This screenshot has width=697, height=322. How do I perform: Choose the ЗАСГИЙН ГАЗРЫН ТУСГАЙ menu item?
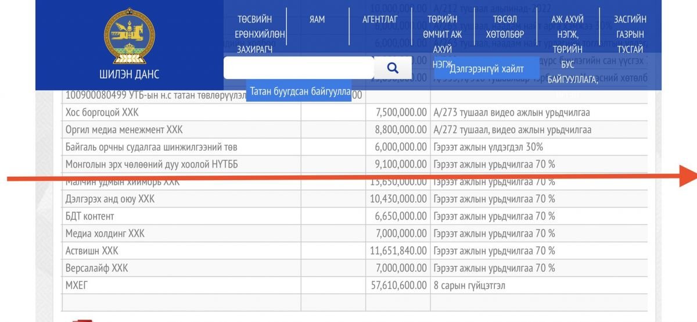pos(630,34)
